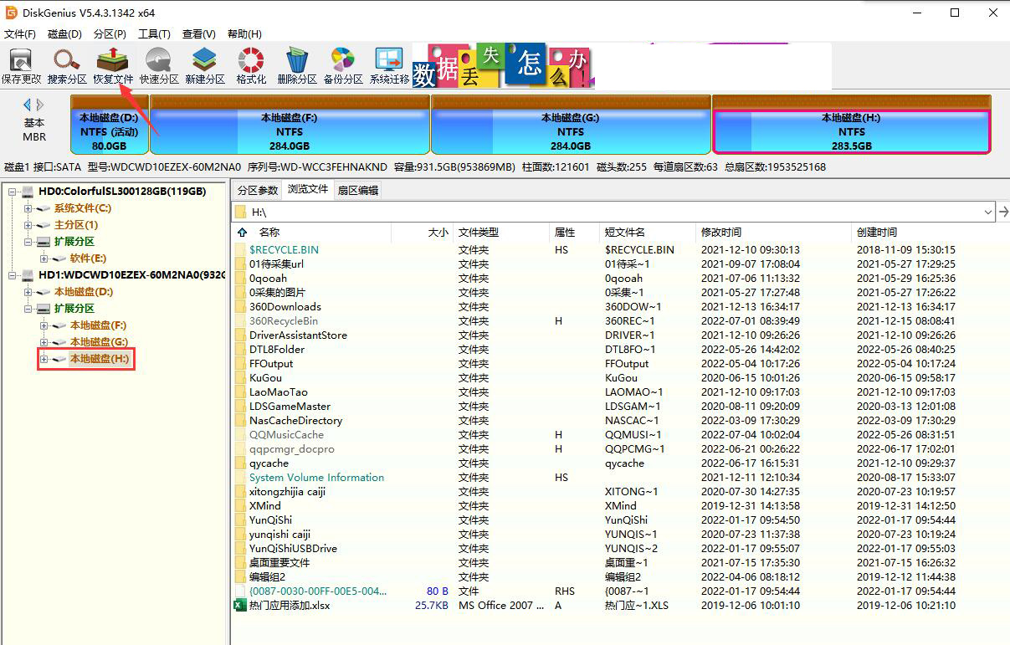
Task: Go to next disk arrow
Action: click(39, 105)
